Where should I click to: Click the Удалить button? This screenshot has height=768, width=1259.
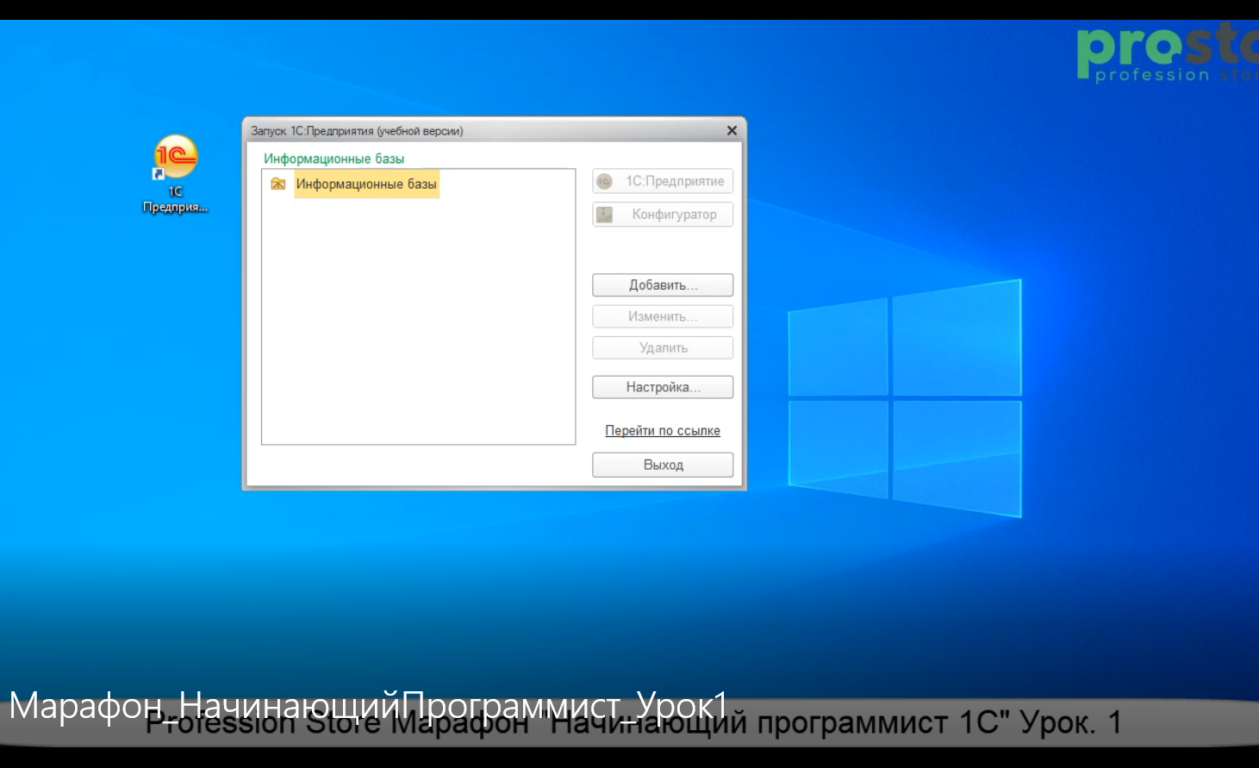[x=662, y=348]
